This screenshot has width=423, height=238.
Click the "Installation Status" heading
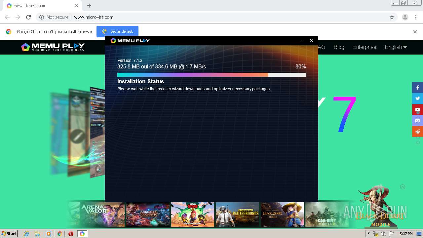pos(140,81)
